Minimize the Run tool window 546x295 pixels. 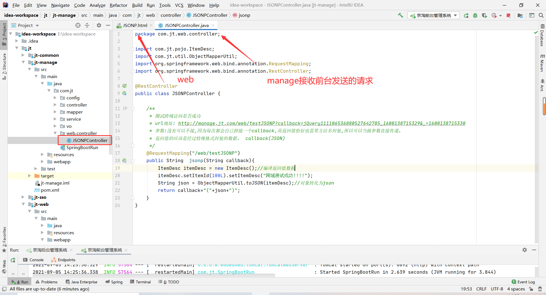pos(534,250)
